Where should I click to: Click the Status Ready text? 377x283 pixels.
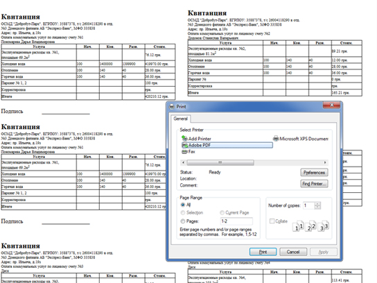coord(215,172)
